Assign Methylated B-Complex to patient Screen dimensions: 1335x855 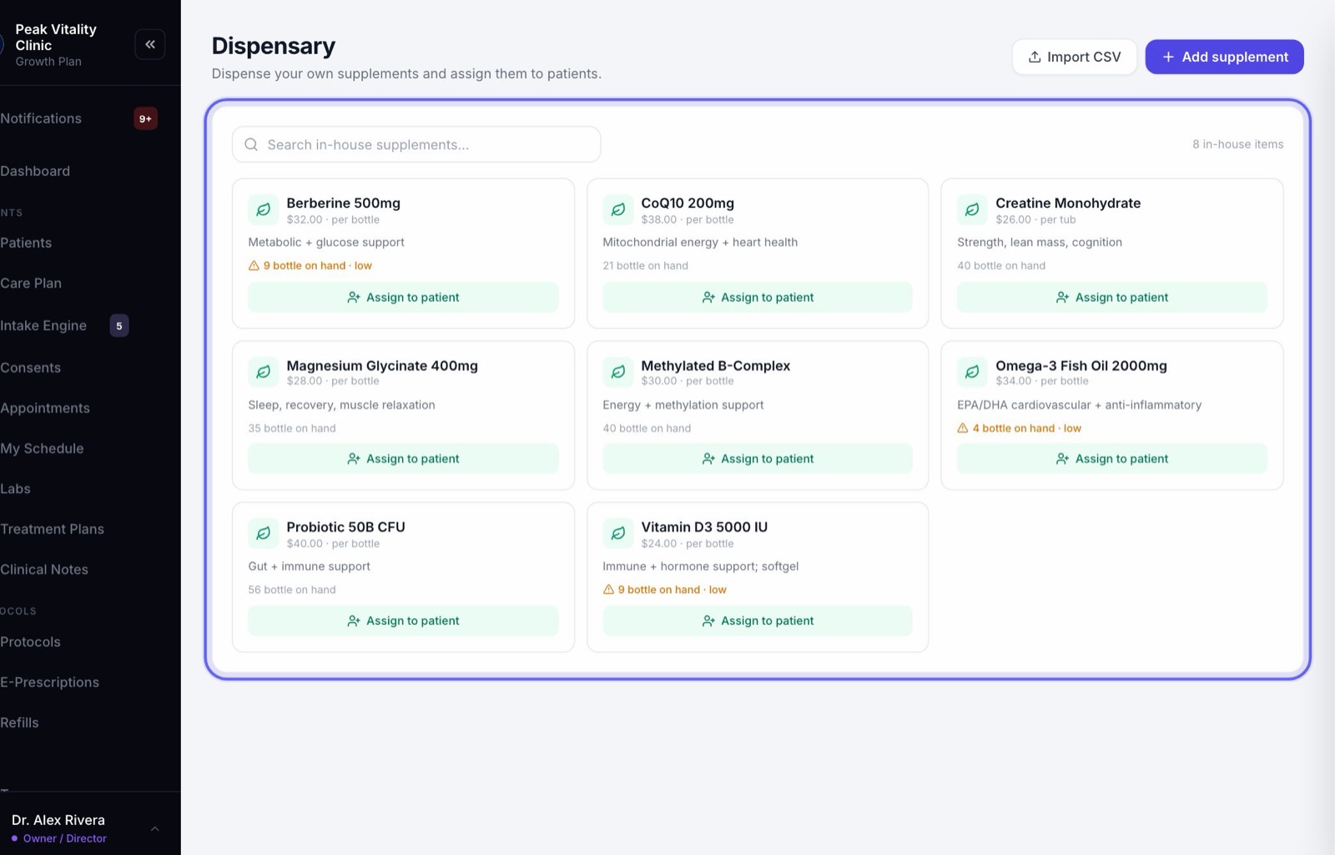758,459
